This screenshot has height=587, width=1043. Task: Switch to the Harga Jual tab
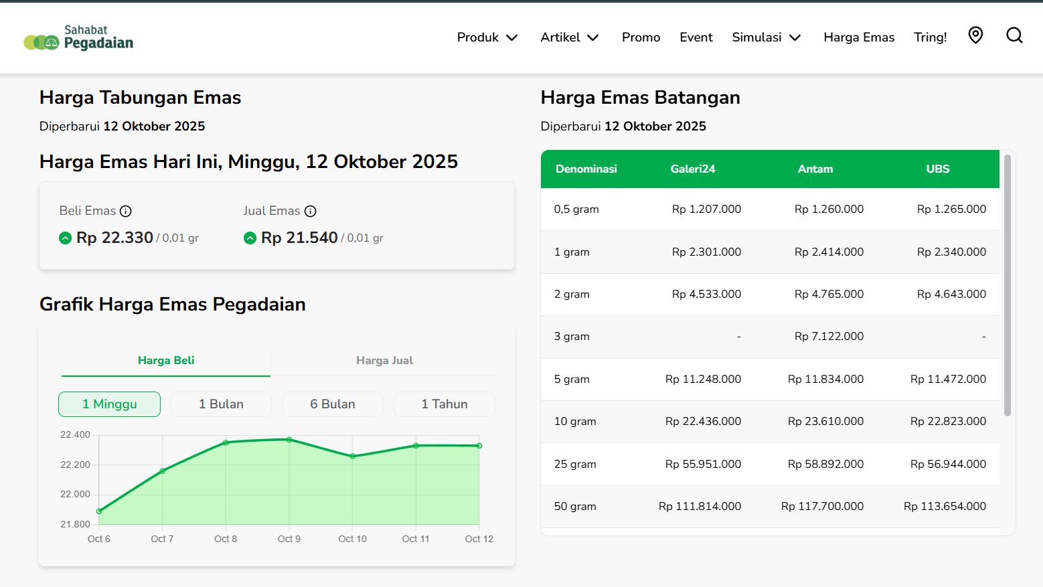384,361
